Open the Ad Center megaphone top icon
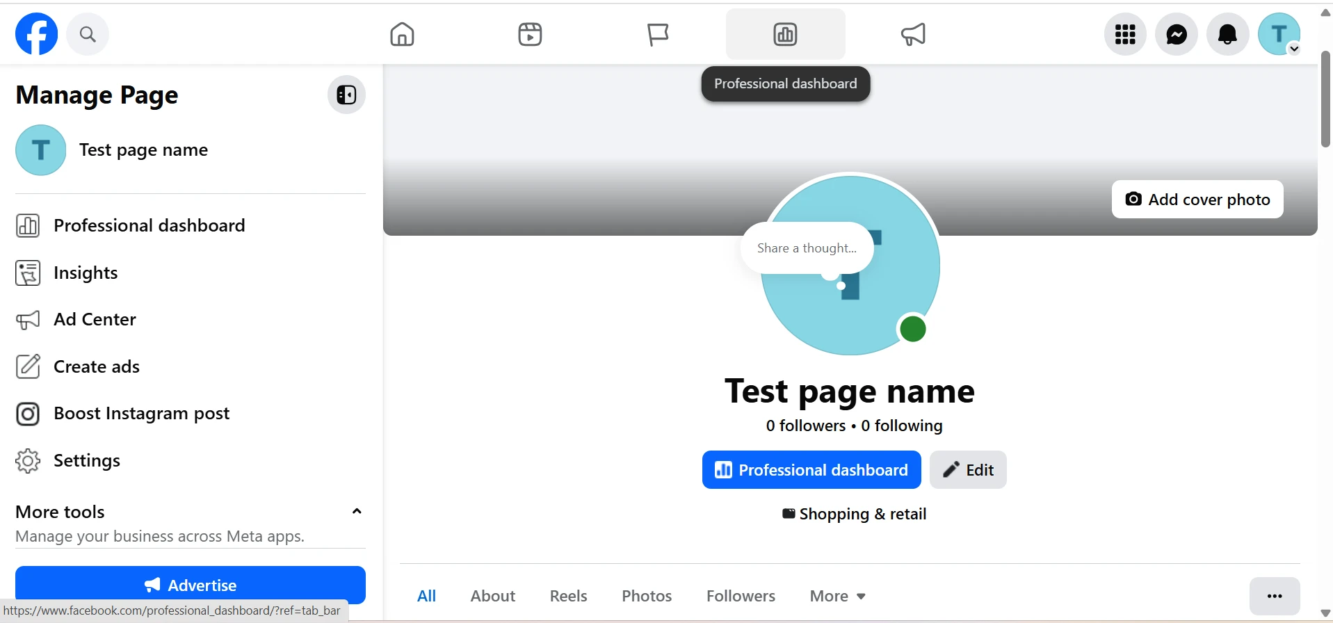Image resolution: width=1333 pixels, height=623 pixels. 913,34
